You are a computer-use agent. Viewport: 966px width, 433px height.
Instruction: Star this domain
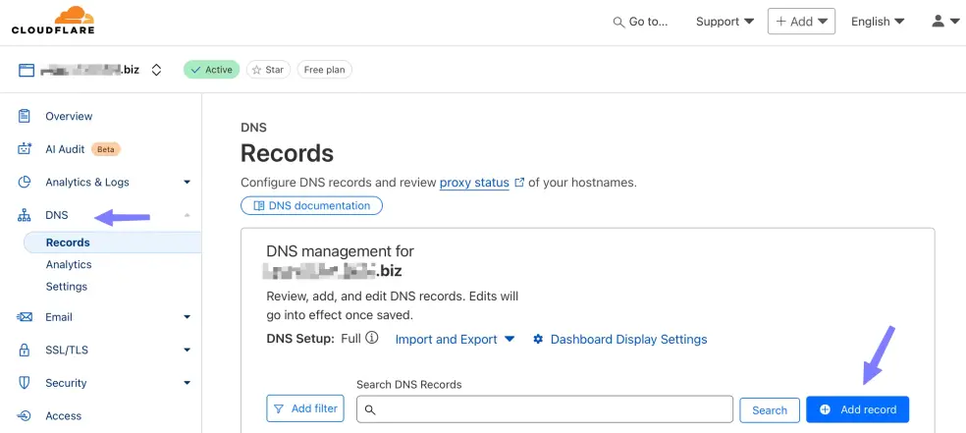click(267, 70)
